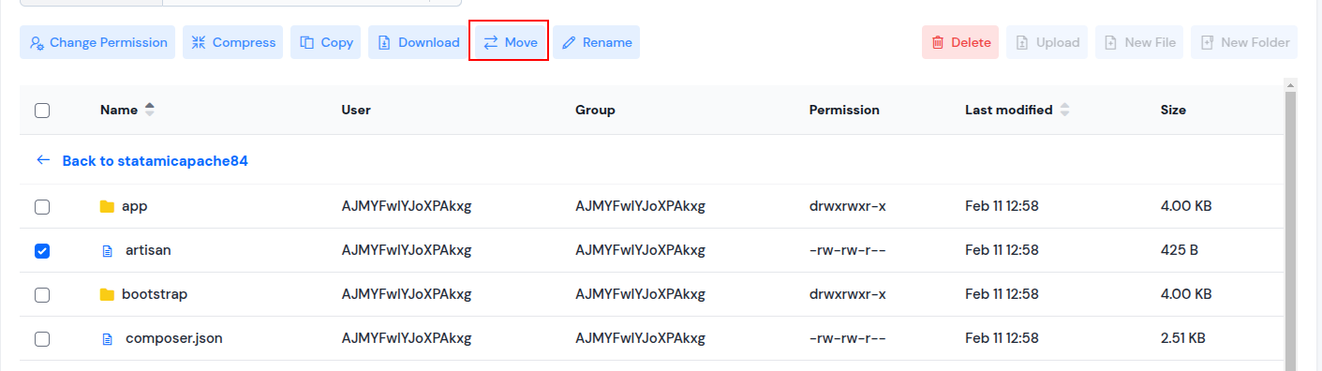Check the composer.json checkbox
The image size is (1322, 371).
coord(42,338)
